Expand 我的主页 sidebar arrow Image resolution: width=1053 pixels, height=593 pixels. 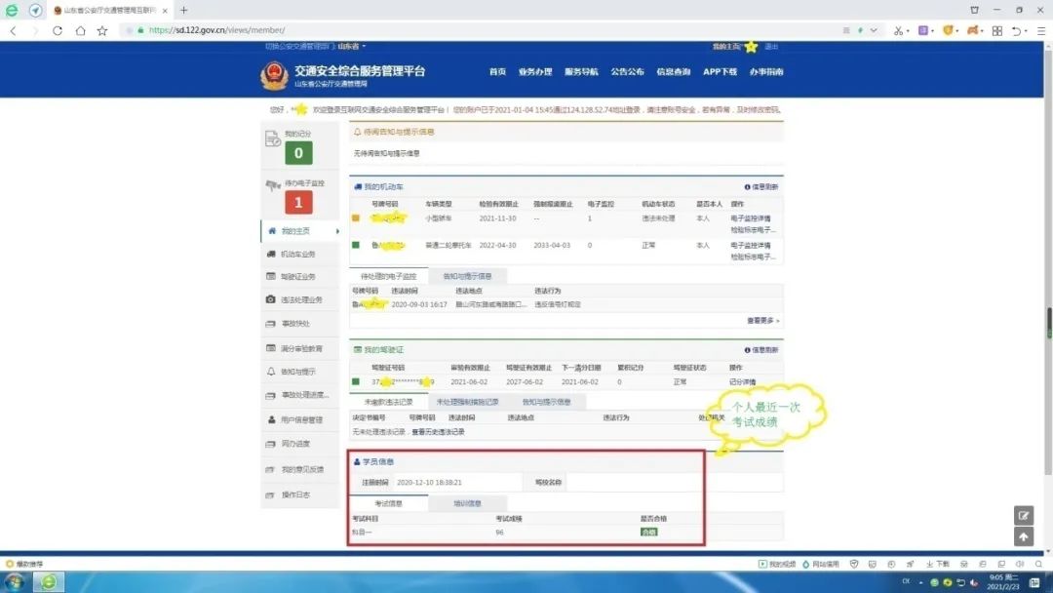tap(337, 231)
